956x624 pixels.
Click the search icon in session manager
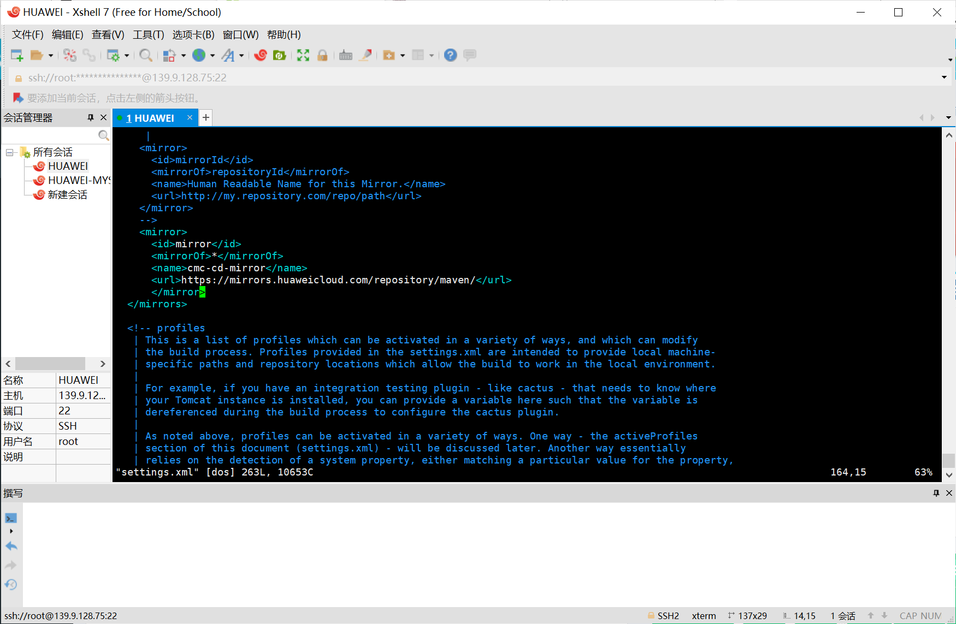coord(103,135)
